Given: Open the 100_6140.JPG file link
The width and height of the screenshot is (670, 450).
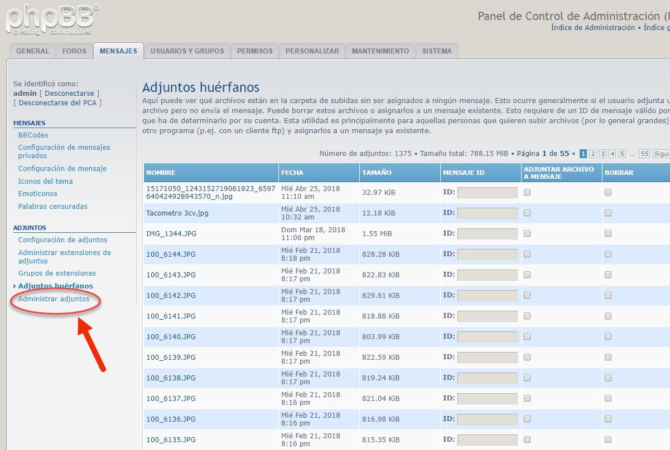Looking at the screenshot, I should [171, 336].
